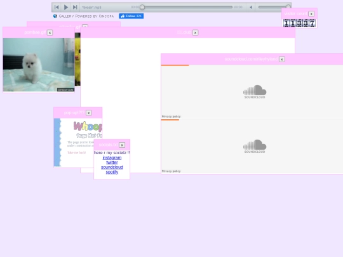Click the break.mp3 track title

tap(91, 8)
